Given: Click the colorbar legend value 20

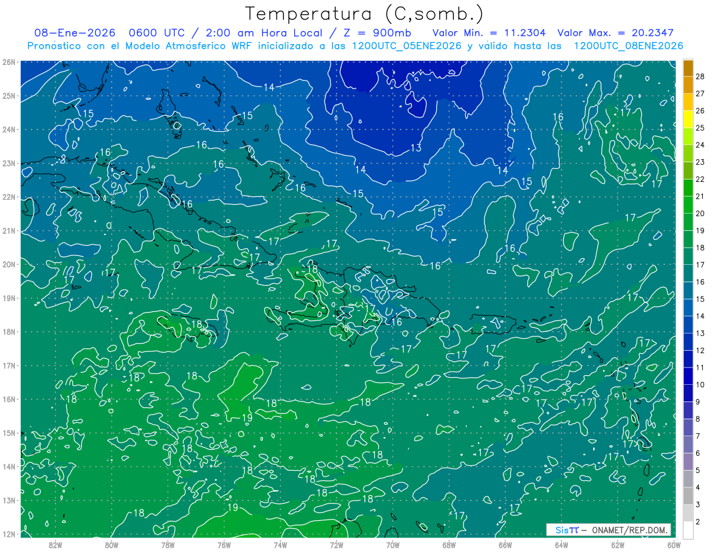Looking at the screenshot, I should click(700, 214).
